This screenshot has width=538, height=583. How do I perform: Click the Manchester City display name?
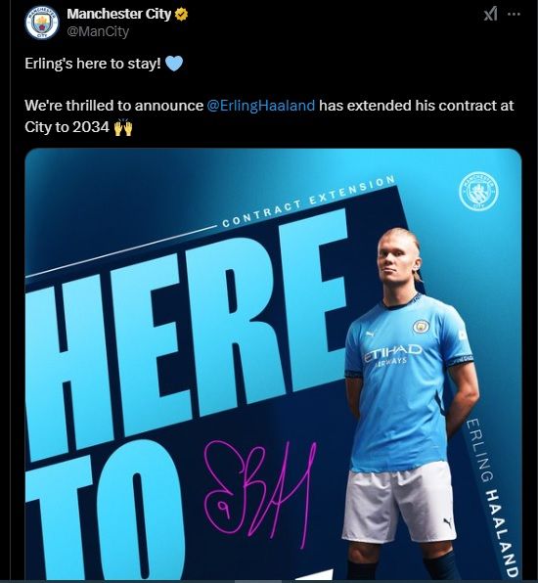(119, 14)
